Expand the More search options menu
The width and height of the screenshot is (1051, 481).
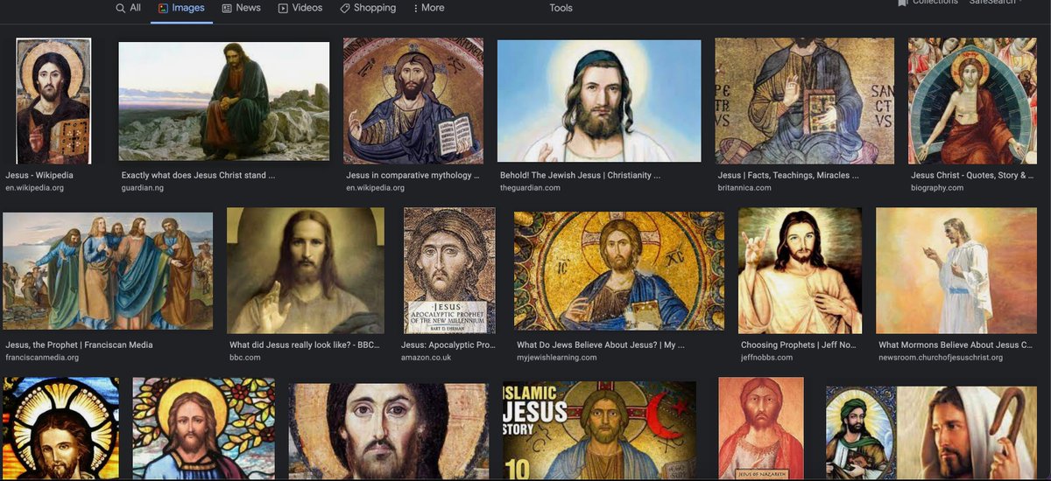tap(428, 8)
